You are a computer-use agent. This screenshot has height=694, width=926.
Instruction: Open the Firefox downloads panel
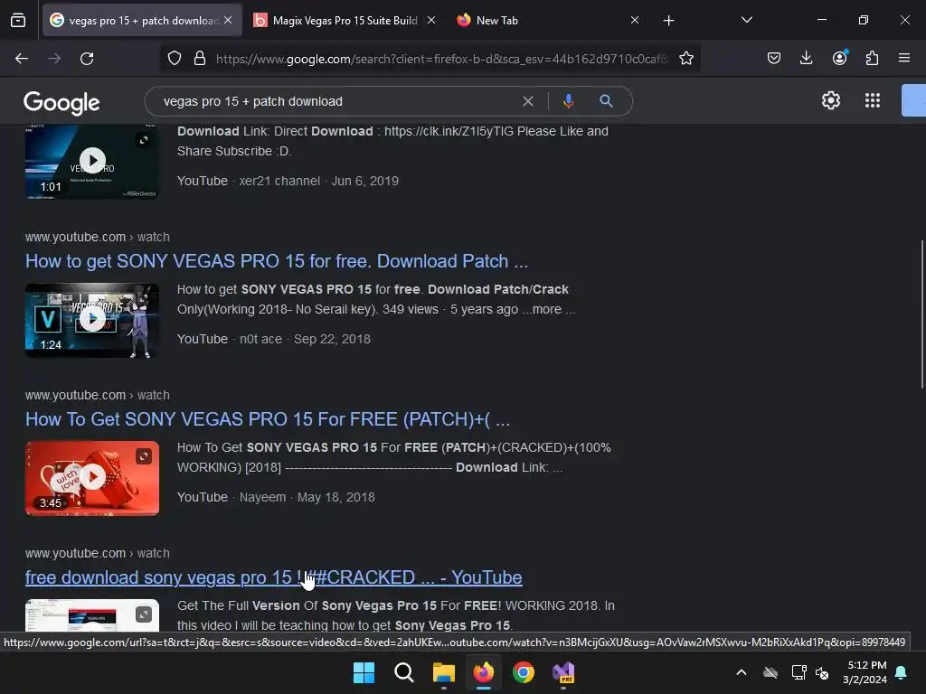[x=806, y=58]
